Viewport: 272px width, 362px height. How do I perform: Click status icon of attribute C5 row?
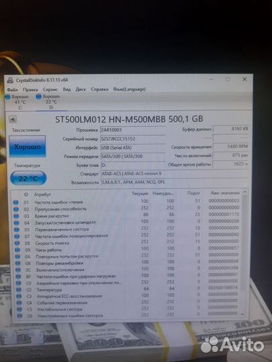click(x=19, y=309)
